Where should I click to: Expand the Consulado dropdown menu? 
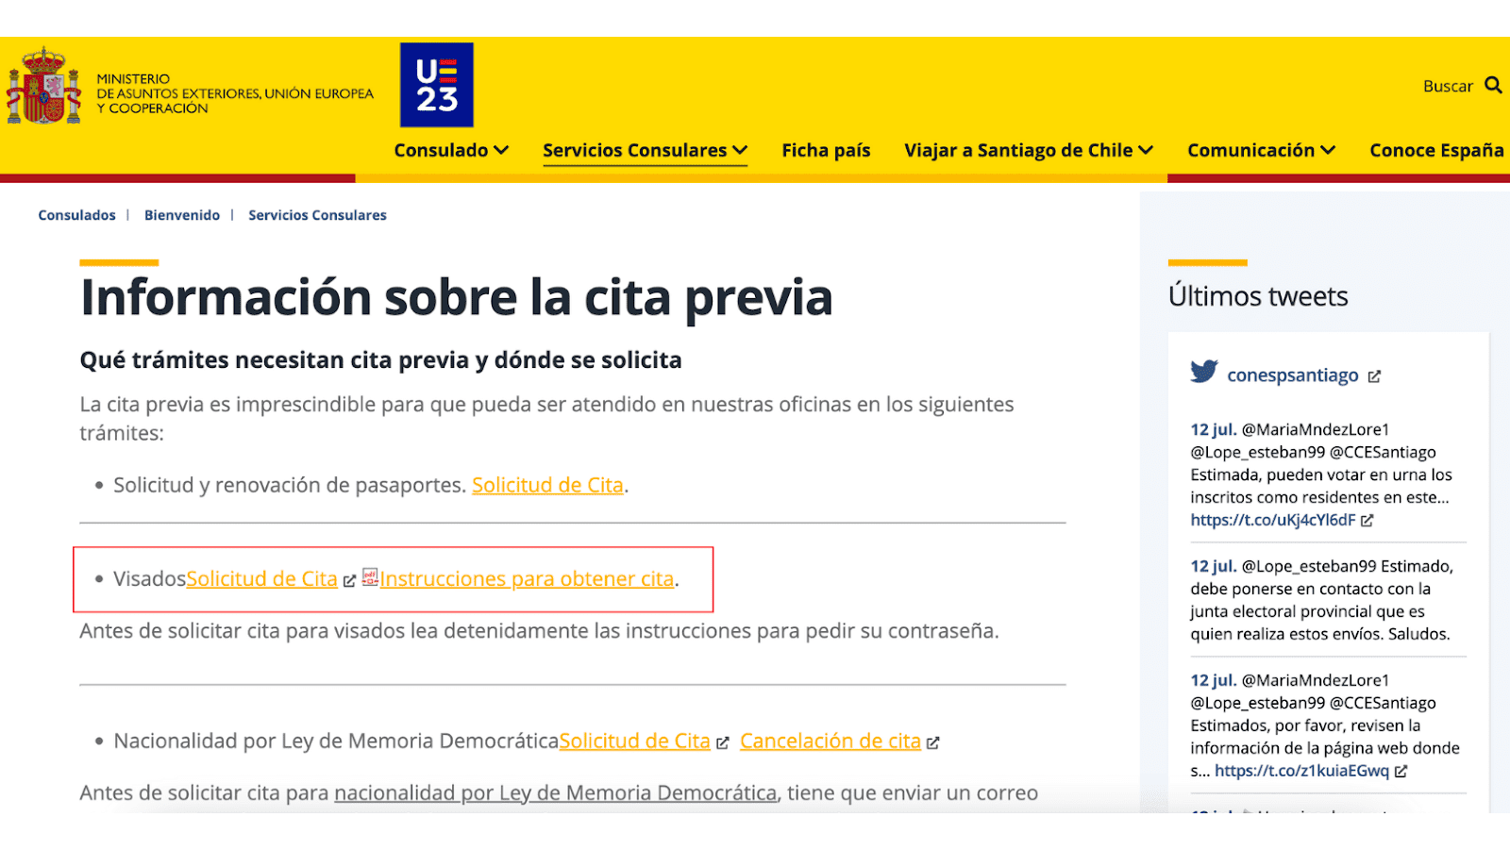[x=451, y=151]
